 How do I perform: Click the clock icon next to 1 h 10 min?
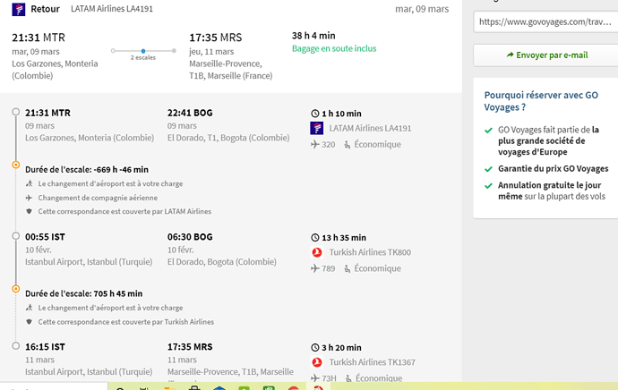click(315, 114)
